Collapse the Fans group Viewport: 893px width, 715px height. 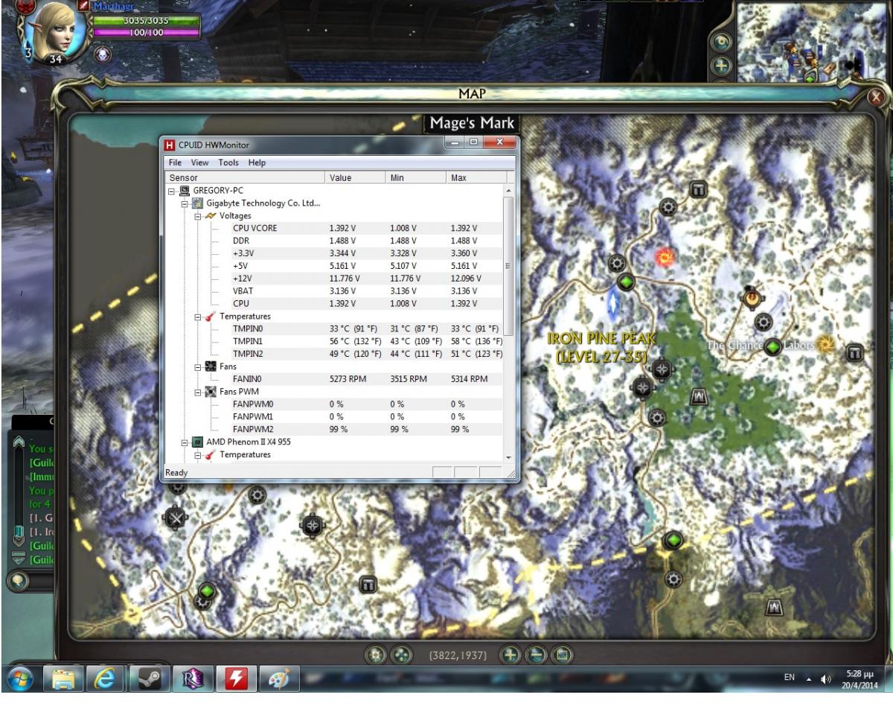click(x=198, y=366)
